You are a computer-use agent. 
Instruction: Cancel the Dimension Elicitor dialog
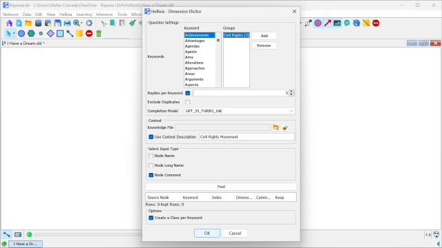(235, 234)
